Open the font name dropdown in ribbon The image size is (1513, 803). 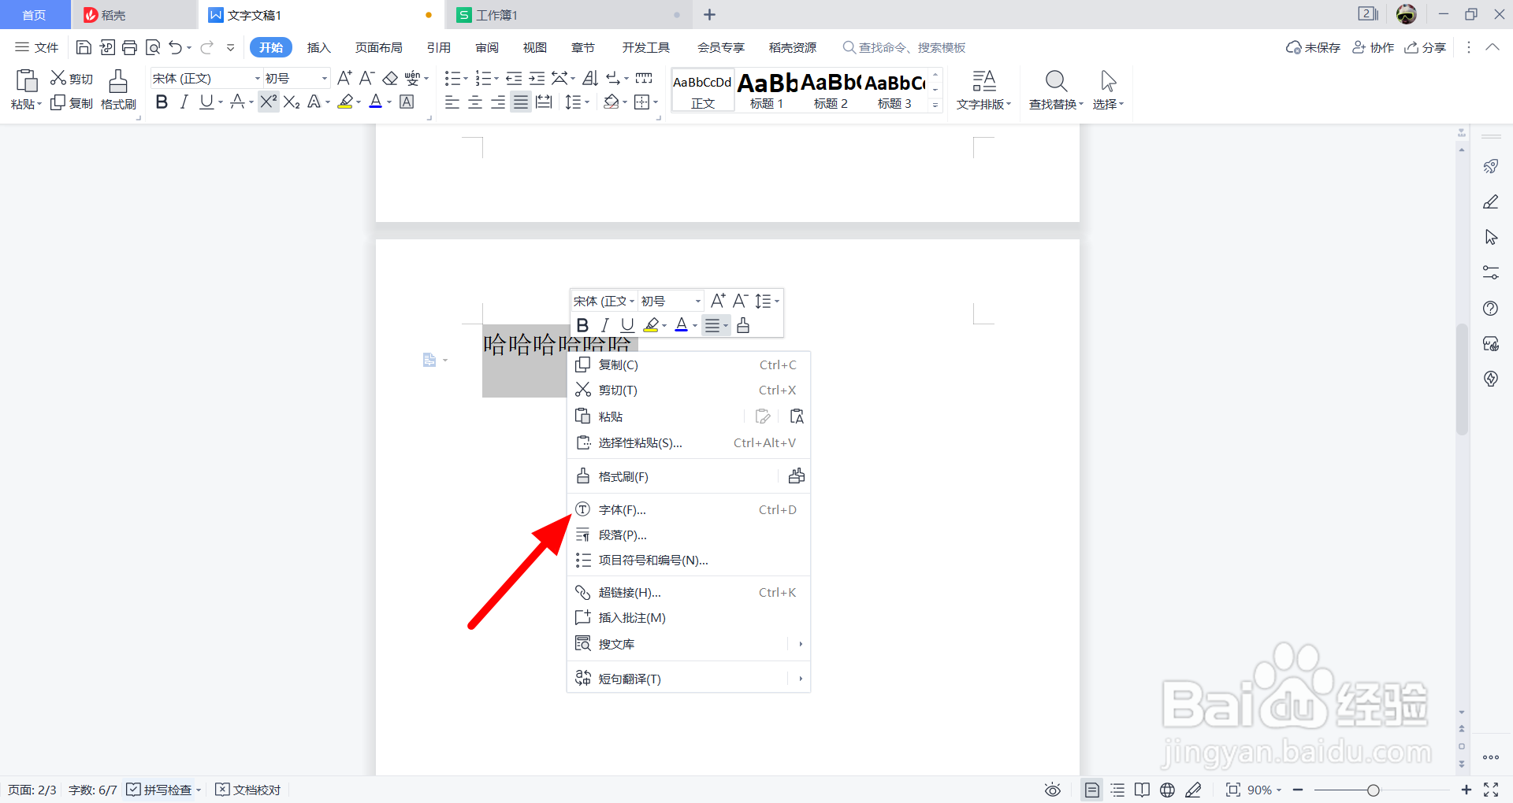coord(257,79)
